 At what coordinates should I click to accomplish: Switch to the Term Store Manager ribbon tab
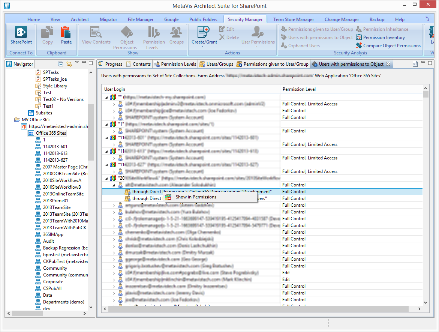(293, 20)
